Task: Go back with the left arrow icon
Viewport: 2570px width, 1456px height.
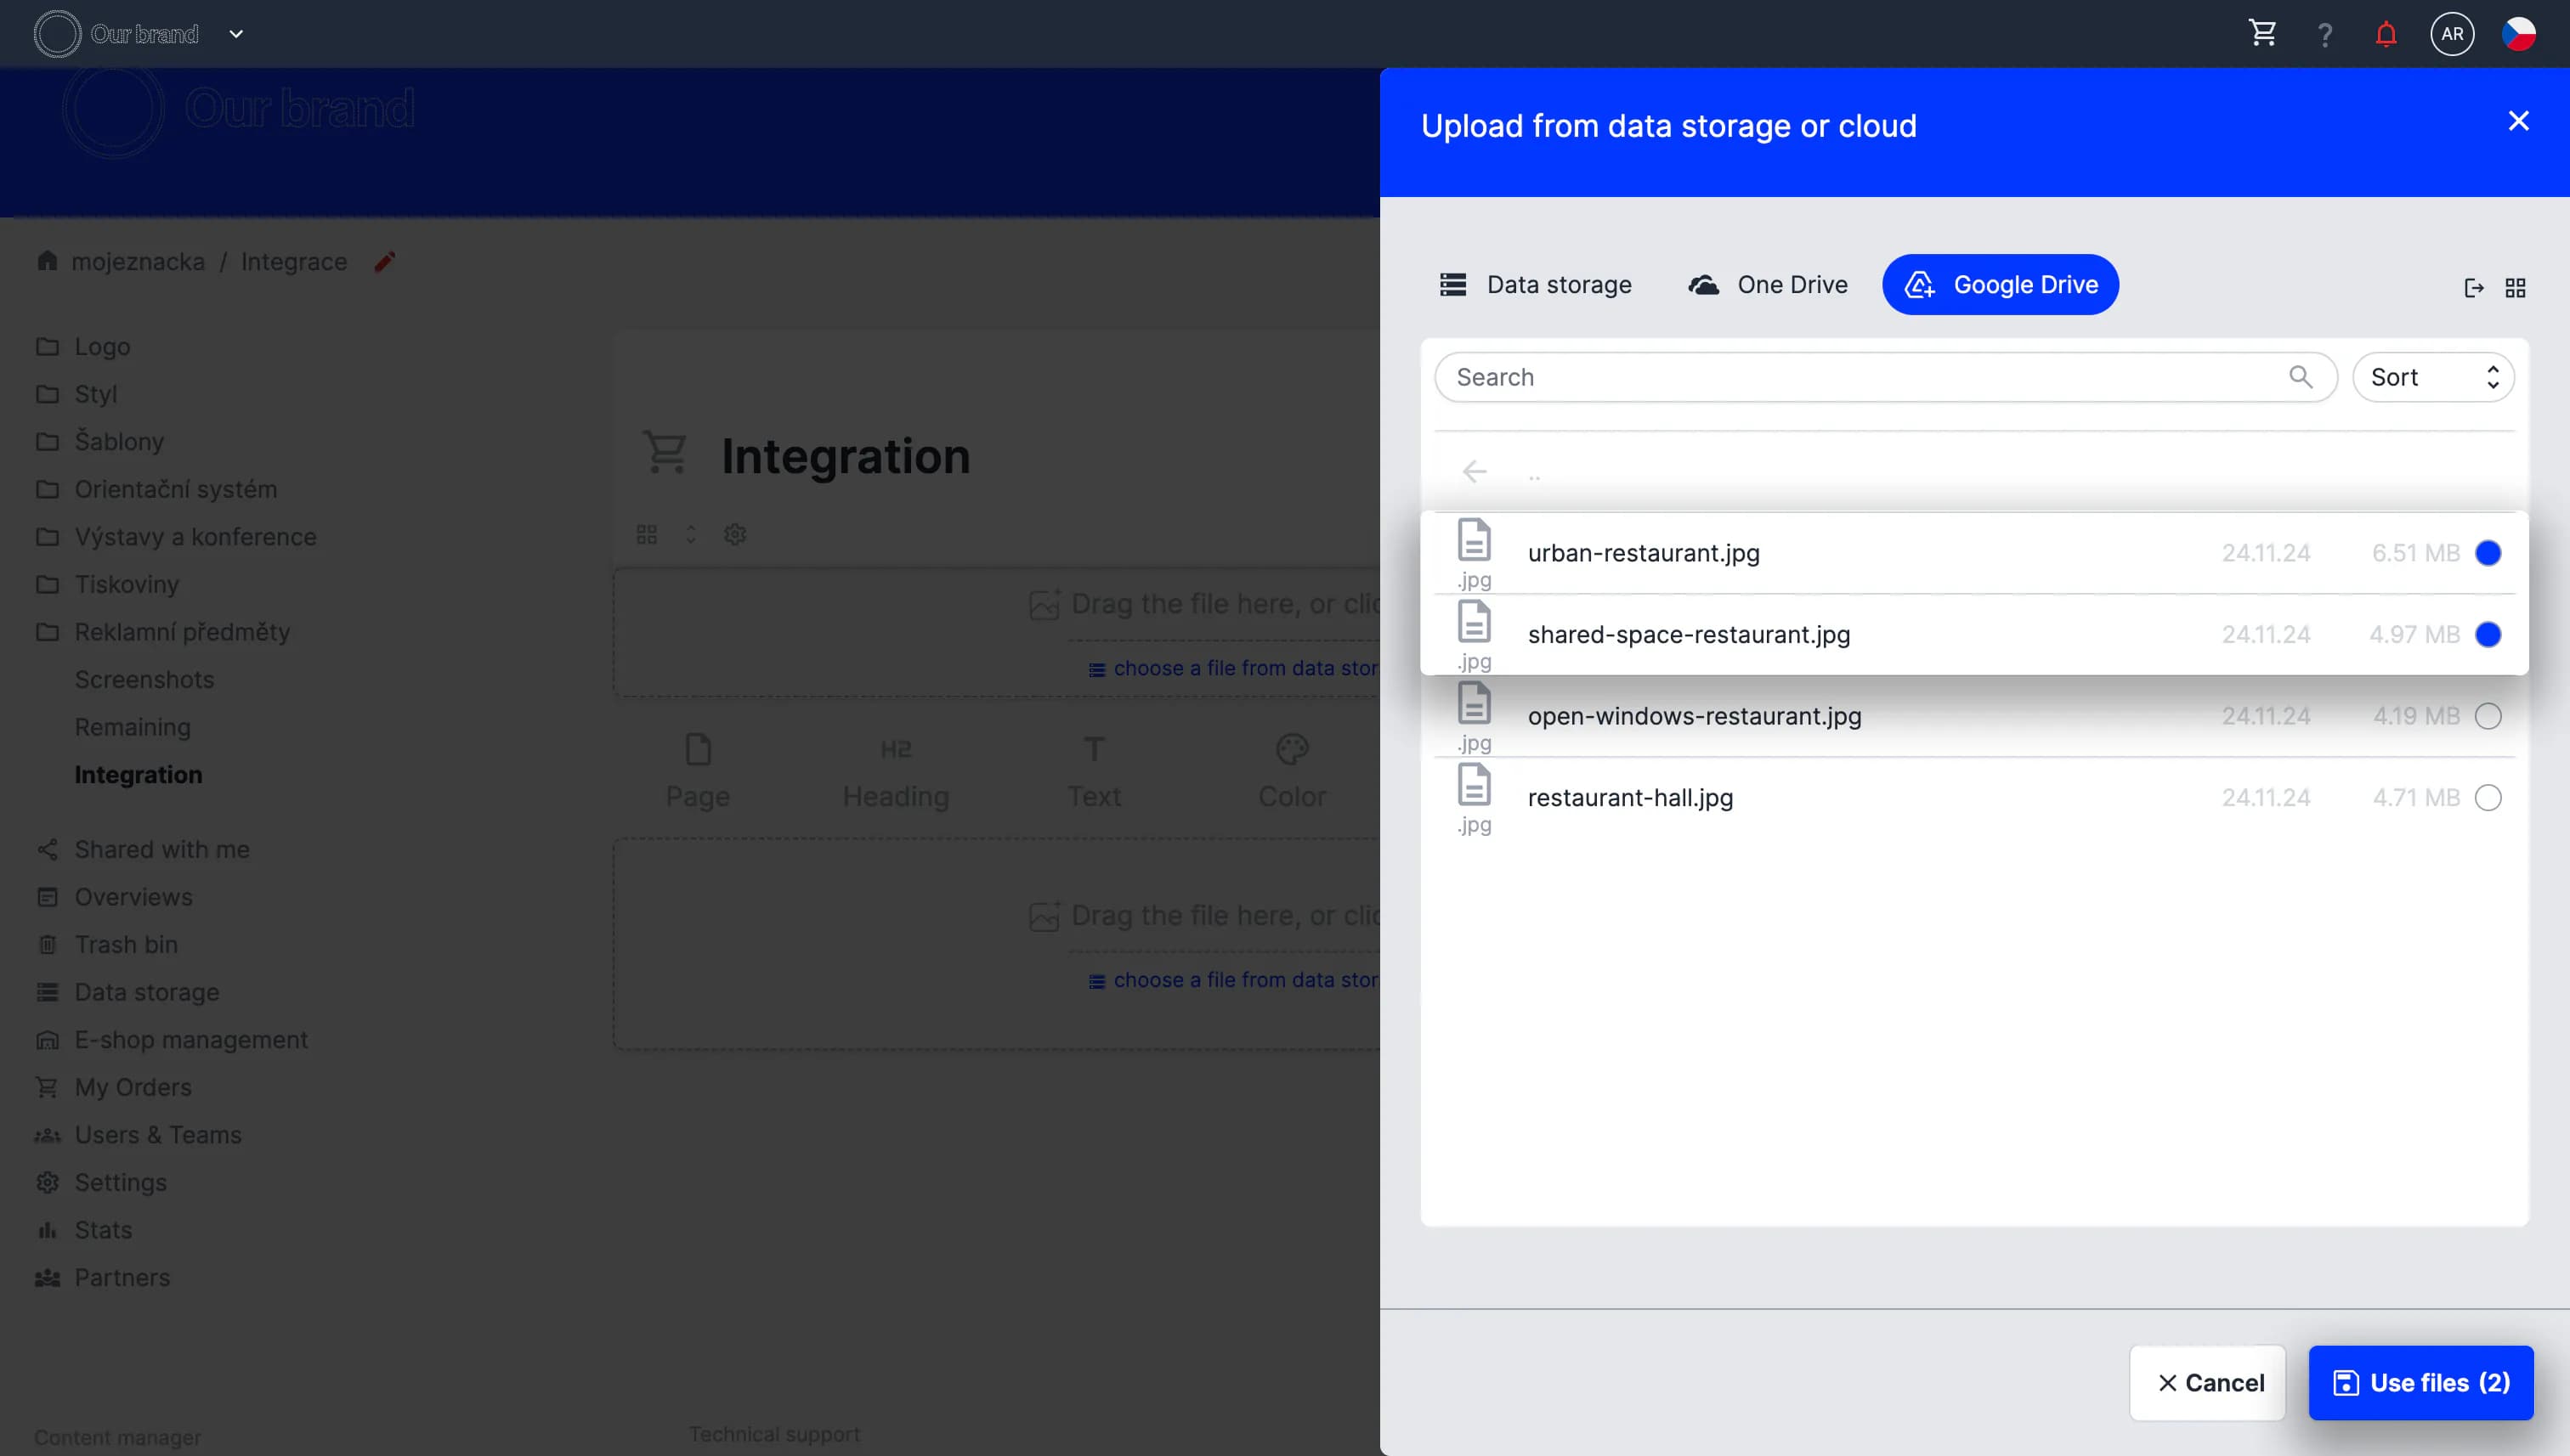Action: [1474, 472]
